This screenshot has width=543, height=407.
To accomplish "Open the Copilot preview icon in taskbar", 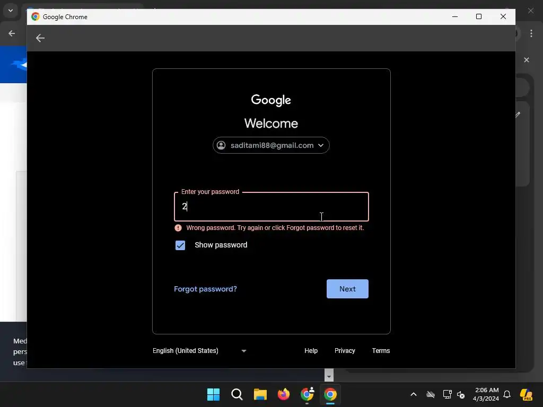I will click(x=526, y=394).
